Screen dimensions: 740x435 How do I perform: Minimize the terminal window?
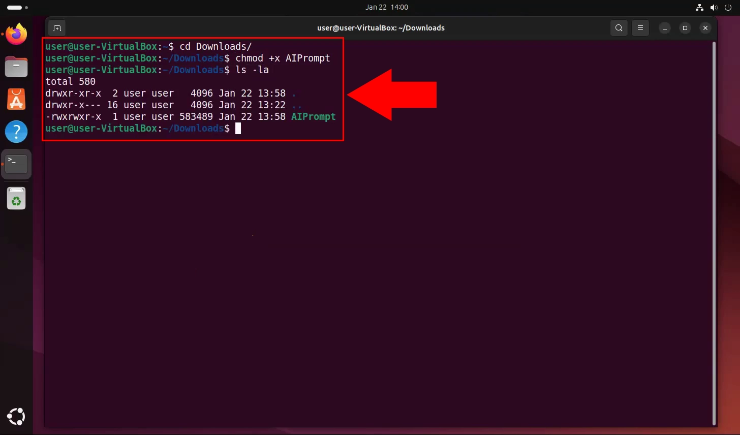pos(664,28)
